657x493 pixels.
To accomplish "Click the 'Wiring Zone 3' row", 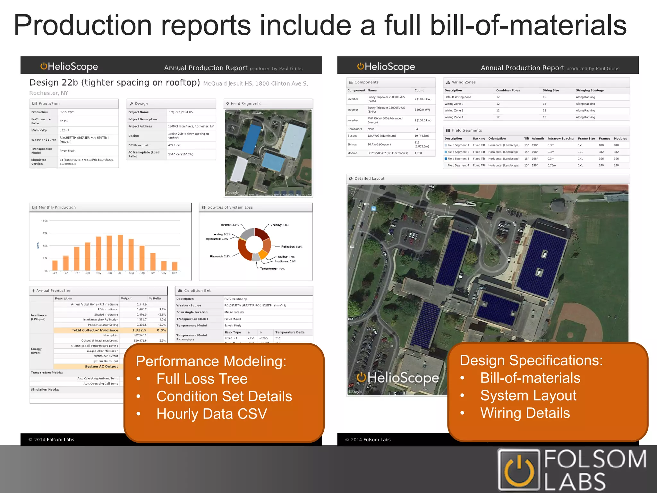I will (x=536, y=111).
